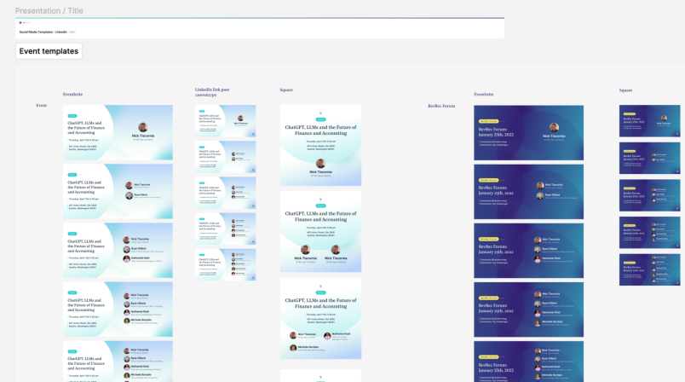This screenshot has height=382, width=685.
Task: Select the light Eventbrite template with three speakers
Action: click(x=118, y=251)
